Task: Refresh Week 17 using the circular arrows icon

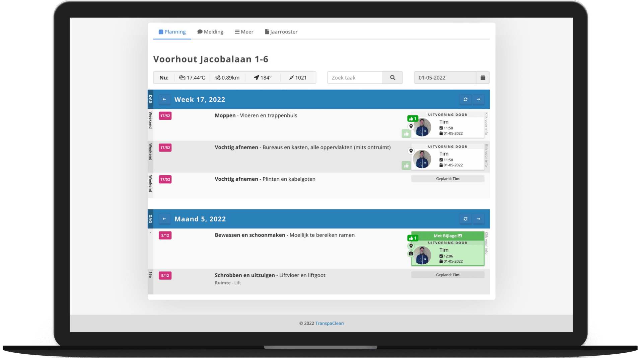Action: coord(466,99)
